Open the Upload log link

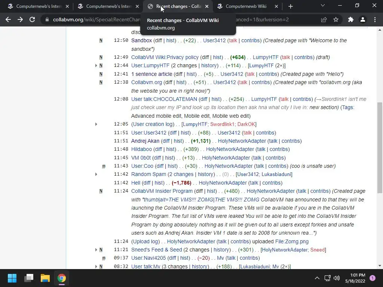[145, 241]
